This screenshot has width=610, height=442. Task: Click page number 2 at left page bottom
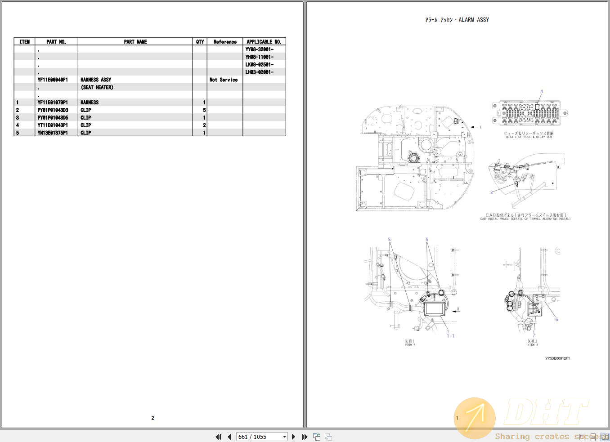pyautogui.click(x=152, y=418)
